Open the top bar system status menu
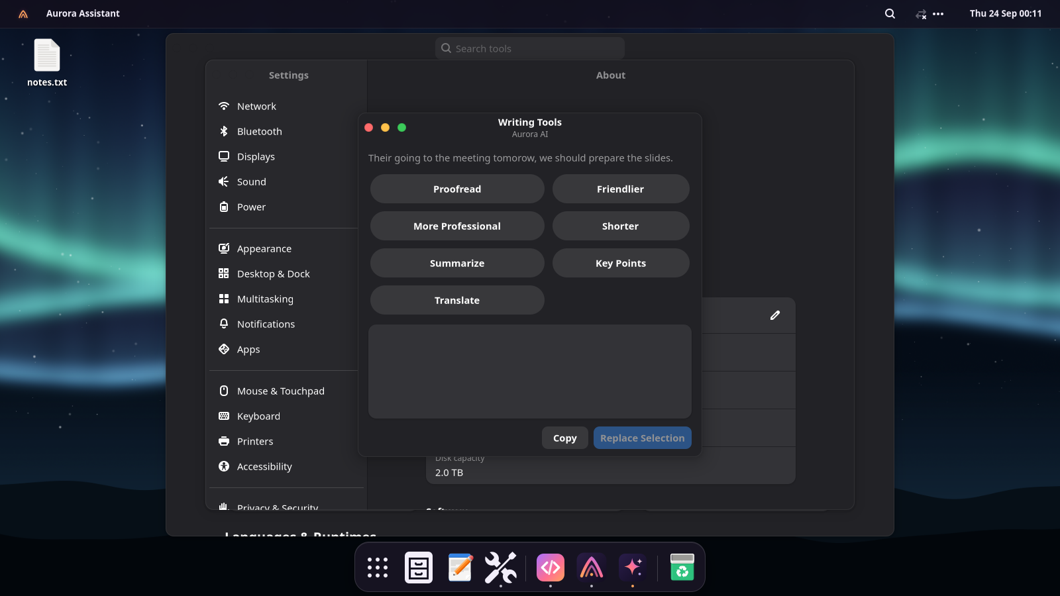 click(929, 13)
